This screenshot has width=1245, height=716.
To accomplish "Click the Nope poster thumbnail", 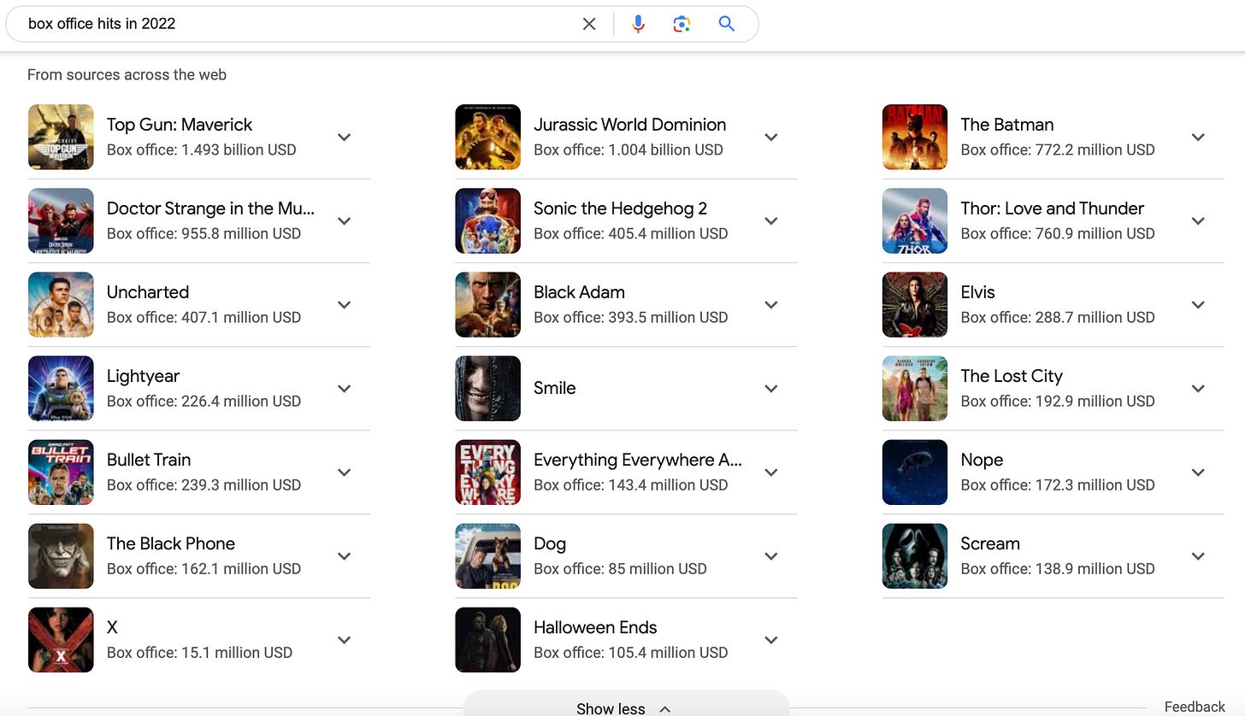I will point(915,472).
